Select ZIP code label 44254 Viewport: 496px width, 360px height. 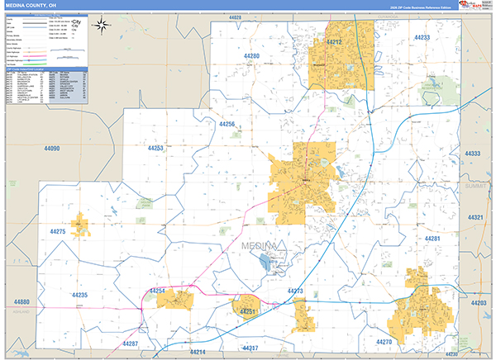click(157, 291)
